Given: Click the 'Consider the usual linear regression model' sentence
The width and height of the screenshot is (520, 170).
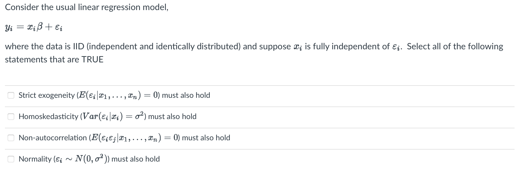Looking at the screenshot, I should [x=87, y=7].
